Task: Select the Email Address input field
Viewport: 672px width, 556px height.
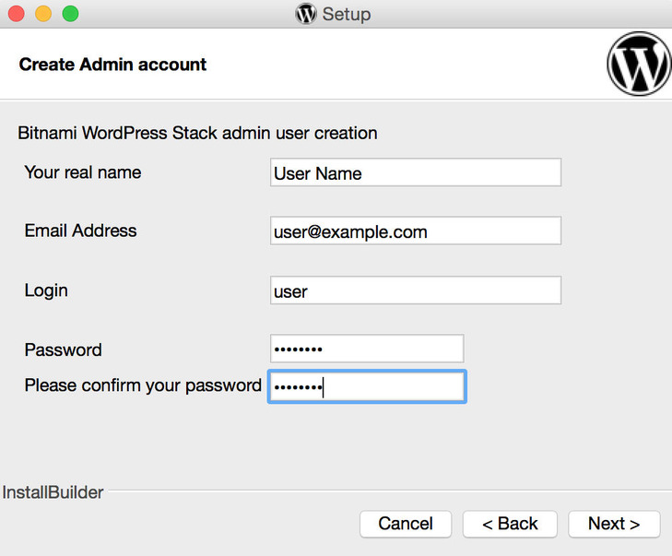Action: point(416,231)
